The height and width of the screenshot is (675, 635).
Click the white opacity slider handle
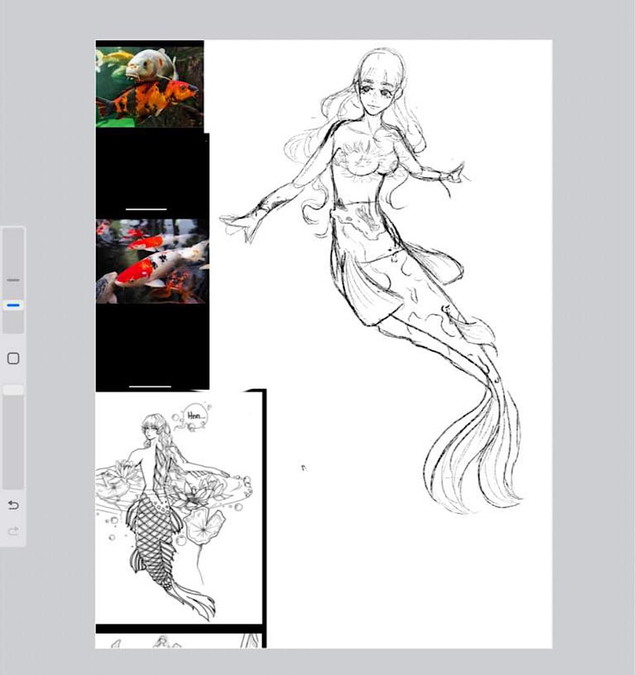[13, 390]
